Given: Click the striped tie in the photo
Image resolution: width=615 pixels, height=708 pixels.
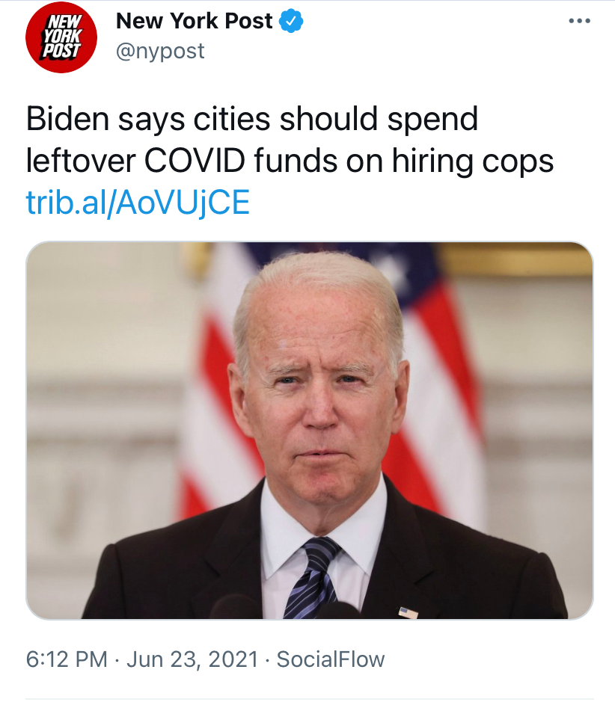Looking at the screenshot, I should [312, 579].
